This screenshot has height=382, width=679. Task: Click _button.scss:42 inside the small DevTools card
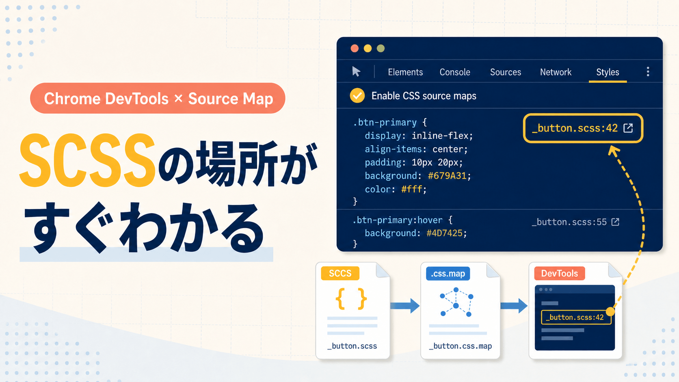click(576, 317)
